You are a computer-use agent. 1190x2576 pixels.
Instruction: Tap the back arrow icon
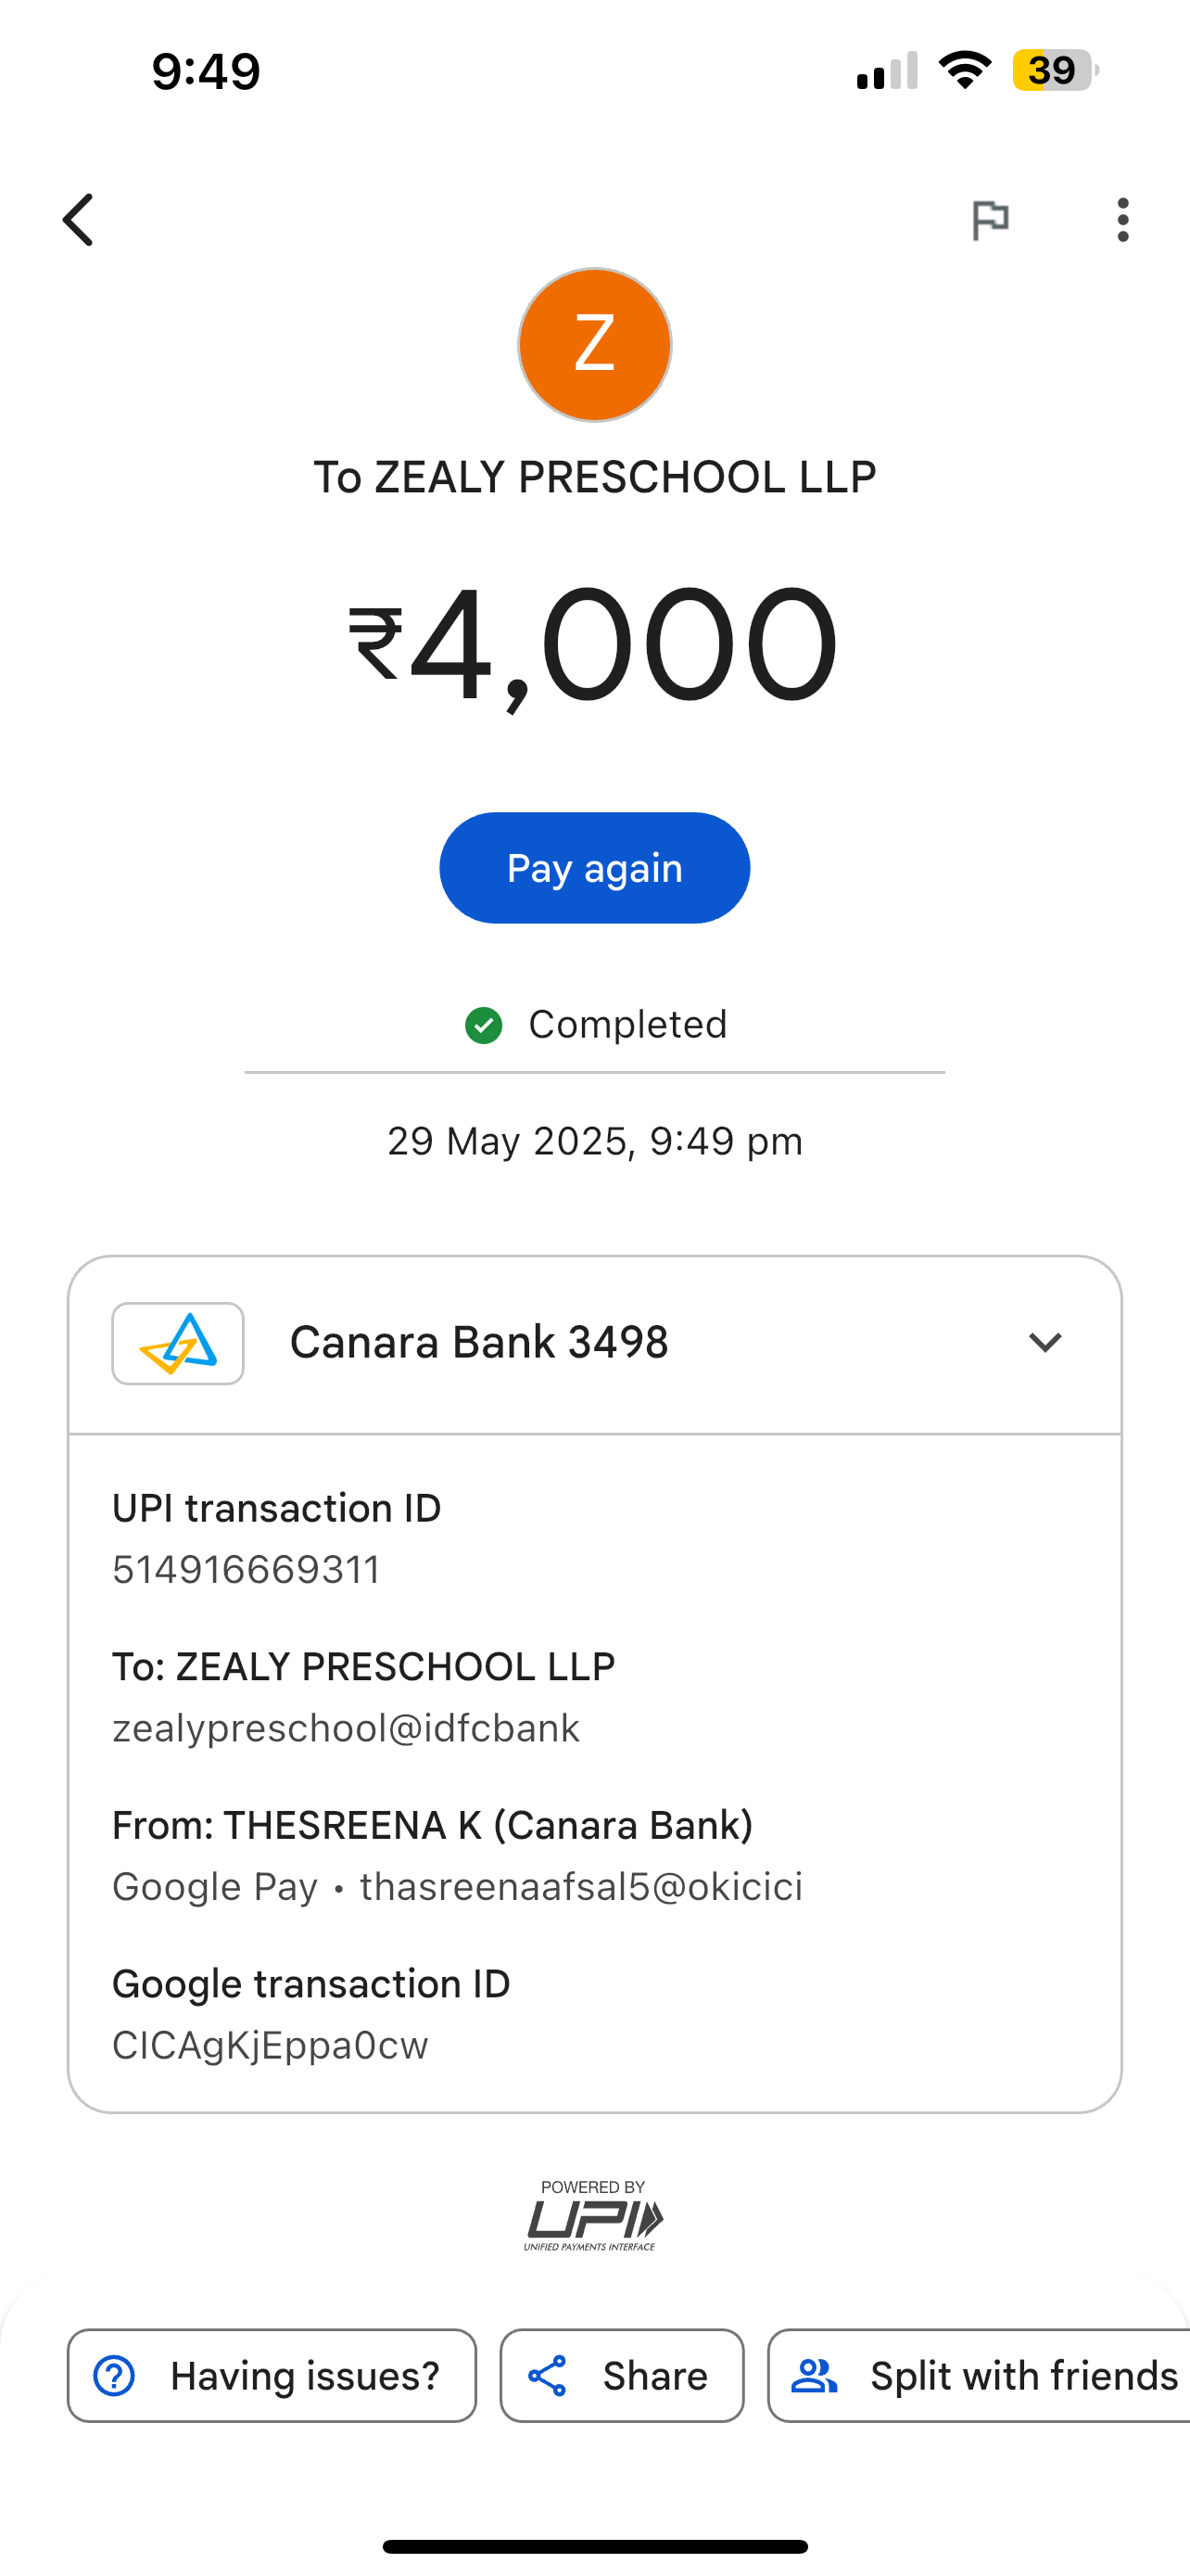click(79, 220)
